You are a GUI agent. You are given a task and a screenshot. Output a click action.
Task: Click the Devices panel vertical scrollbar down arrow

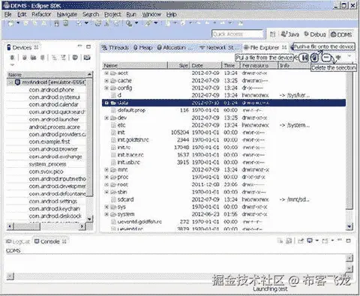(90, 219)
